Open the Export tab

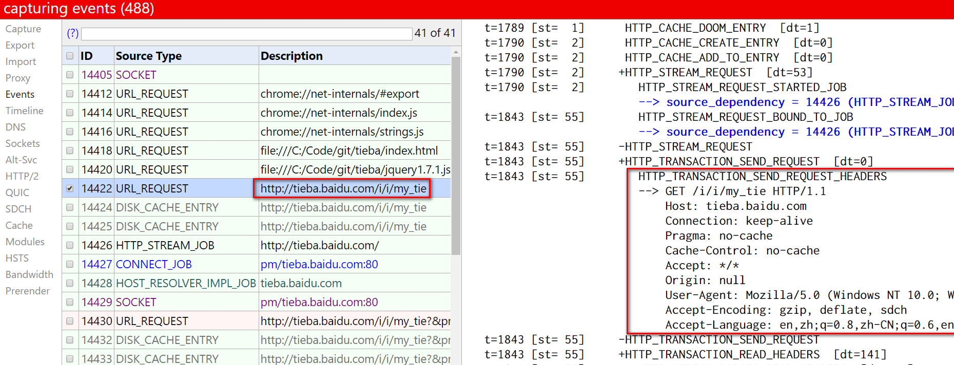click(20, 46)
